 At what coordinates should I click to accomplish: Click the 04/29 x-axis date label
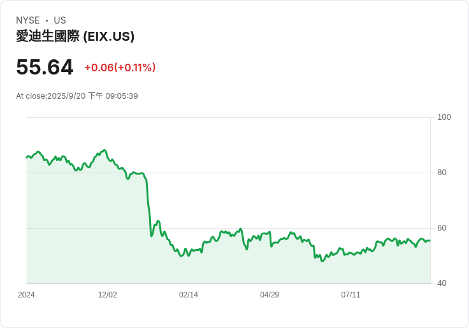pyautogui.click(x=270, y=295)
